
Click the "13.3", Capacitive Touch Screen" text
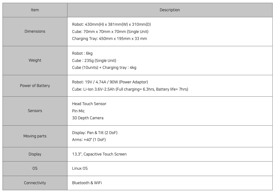[x=99, y=154]
